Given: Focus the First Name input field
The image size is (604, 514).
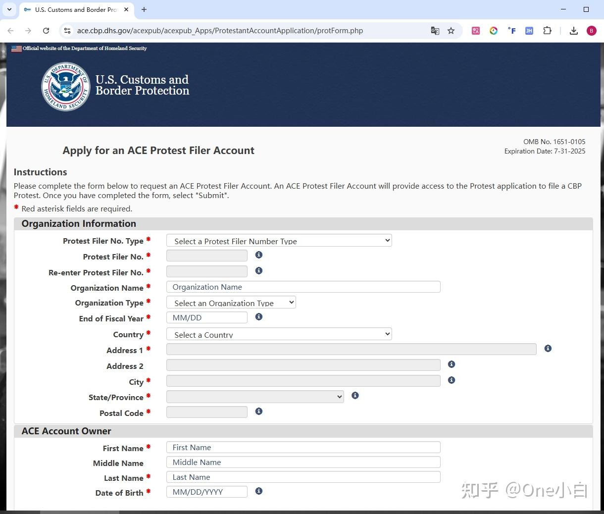Looking at the screenshot, I should coord(303,448).
